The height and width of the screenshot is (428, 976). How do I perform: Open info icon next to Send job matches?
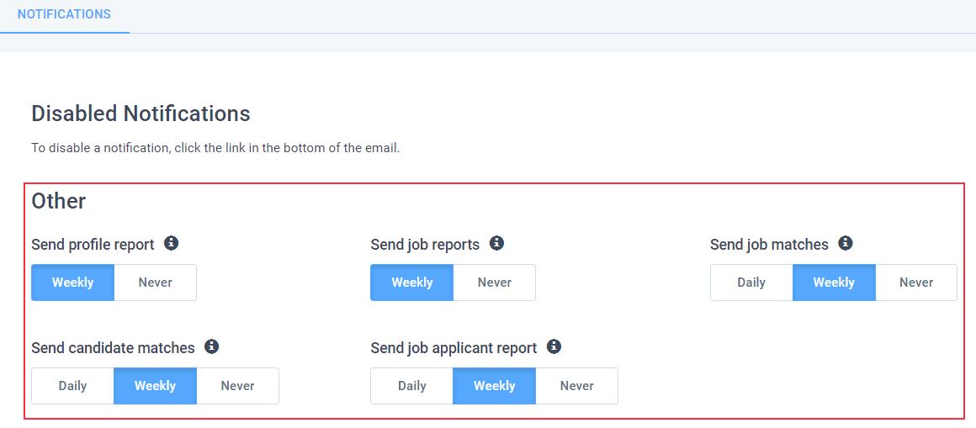pyautogui.click(x=845, y=243)
